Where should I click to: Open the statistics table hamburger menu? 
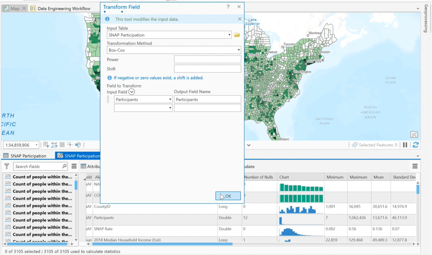(x=415, y=166)
